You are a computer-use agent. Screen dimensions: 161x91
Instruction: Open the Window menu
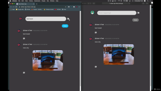click(52, 1)
